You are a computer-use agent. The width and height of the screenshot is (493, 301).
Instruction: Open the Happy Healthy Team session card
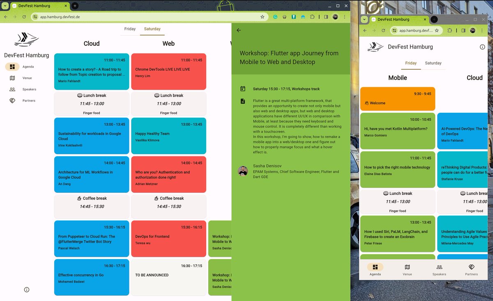pos(168,136)
